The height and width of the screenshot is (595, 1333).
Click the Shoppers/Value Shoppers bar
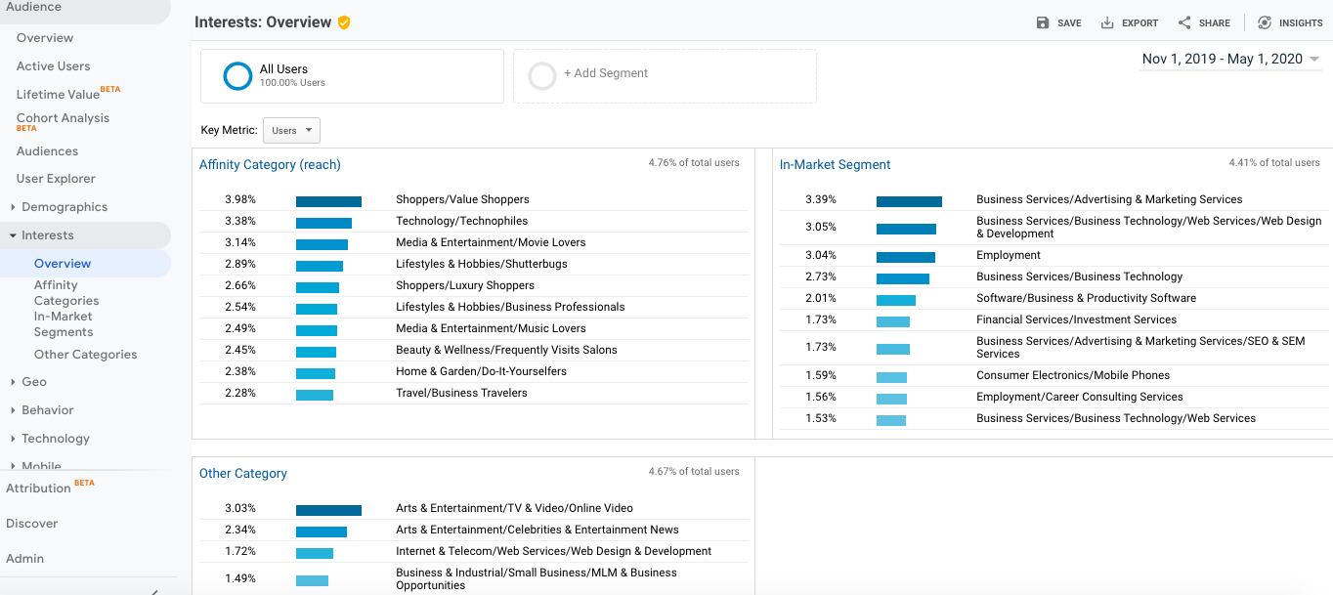click(x=328, y=199)
